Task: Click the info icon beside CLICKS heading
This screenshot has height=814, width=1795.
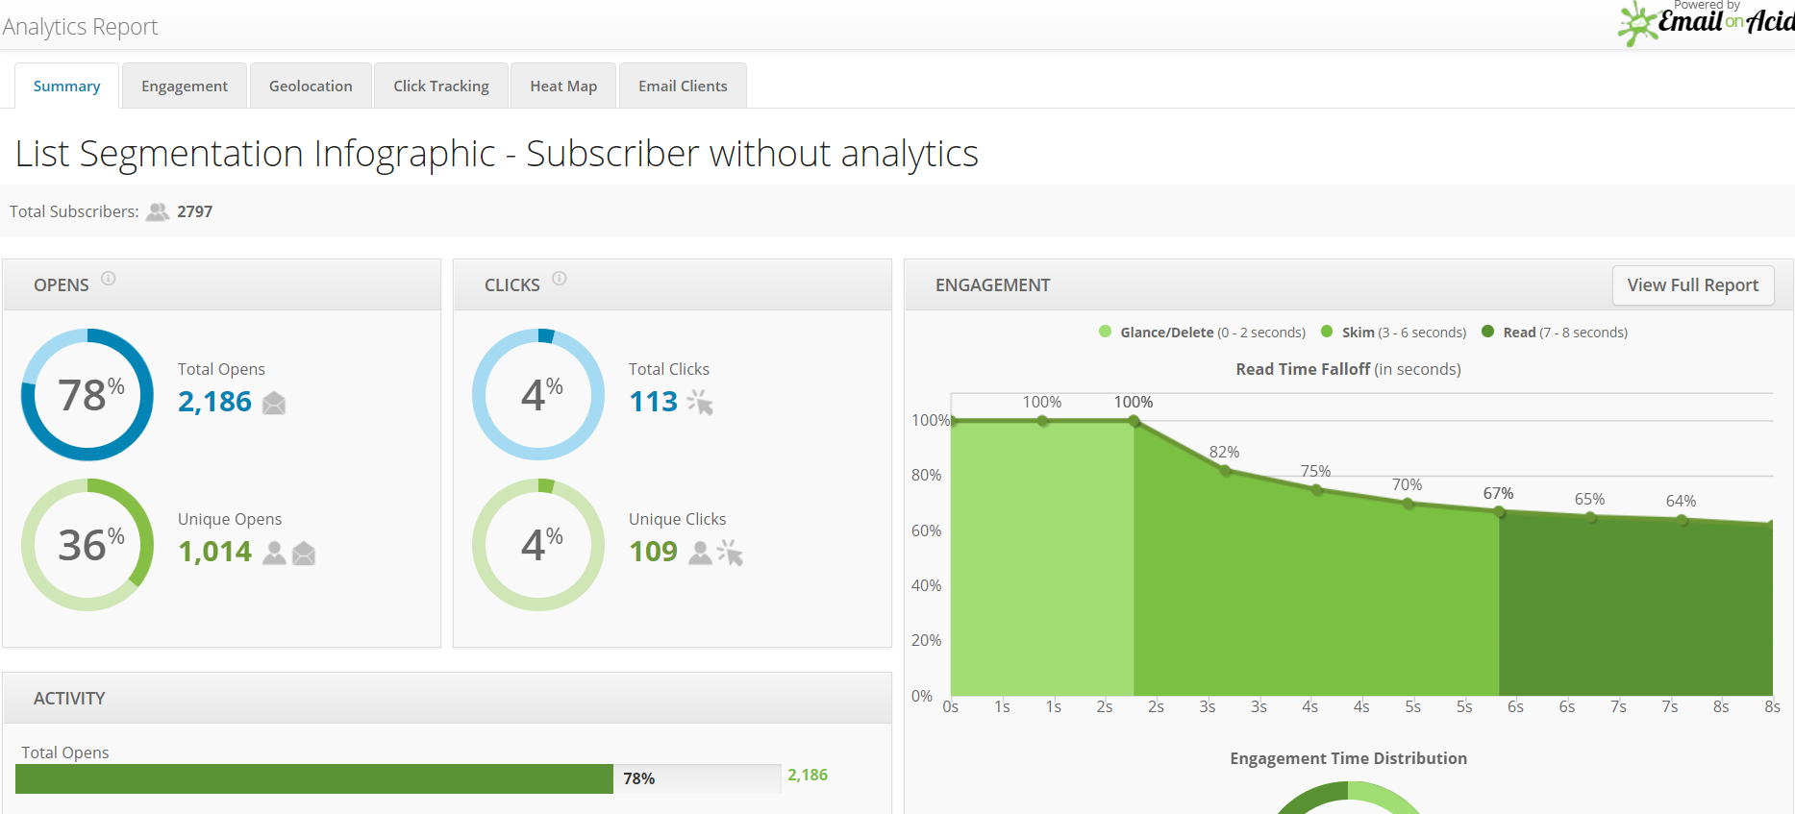Action: pos(560,279)
